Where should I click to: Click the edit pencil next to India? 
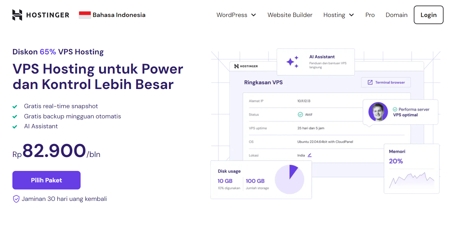click(x=309, y=155)
